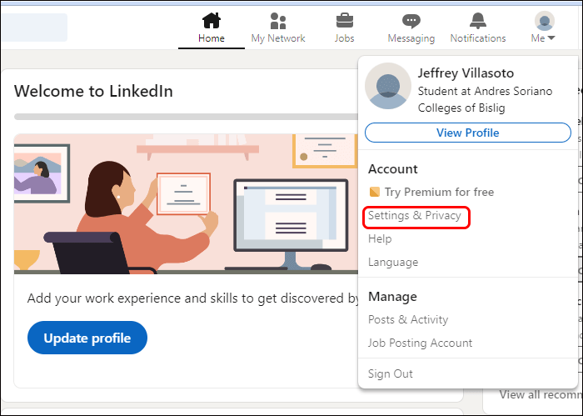Open Settings & Privacy
The image size is (583, 416).
(415, 215)
